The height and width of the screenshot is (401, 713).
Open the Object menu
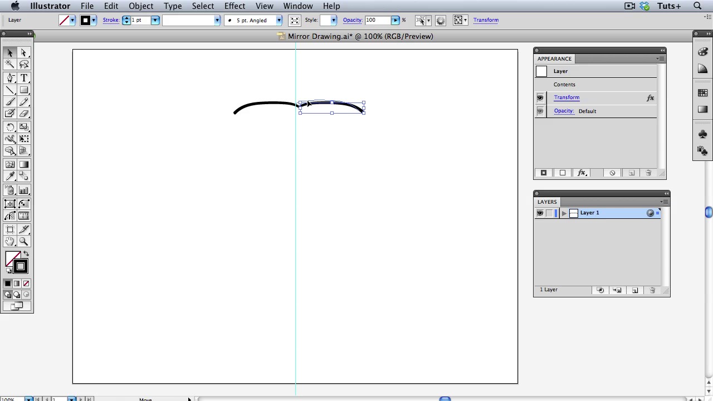(x=141, y=6)
